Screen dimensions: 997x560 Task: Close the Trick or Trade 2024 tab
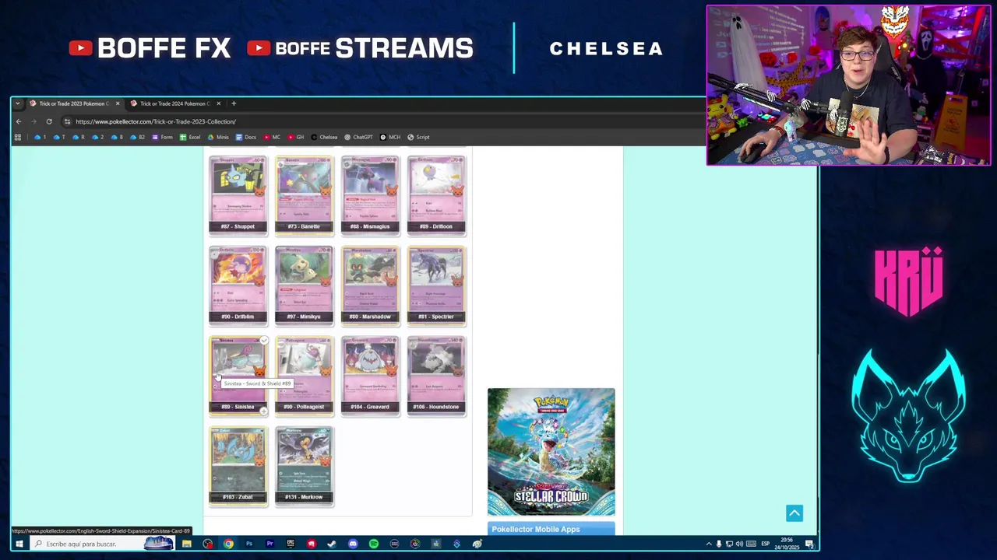click(x=218, y=103)
